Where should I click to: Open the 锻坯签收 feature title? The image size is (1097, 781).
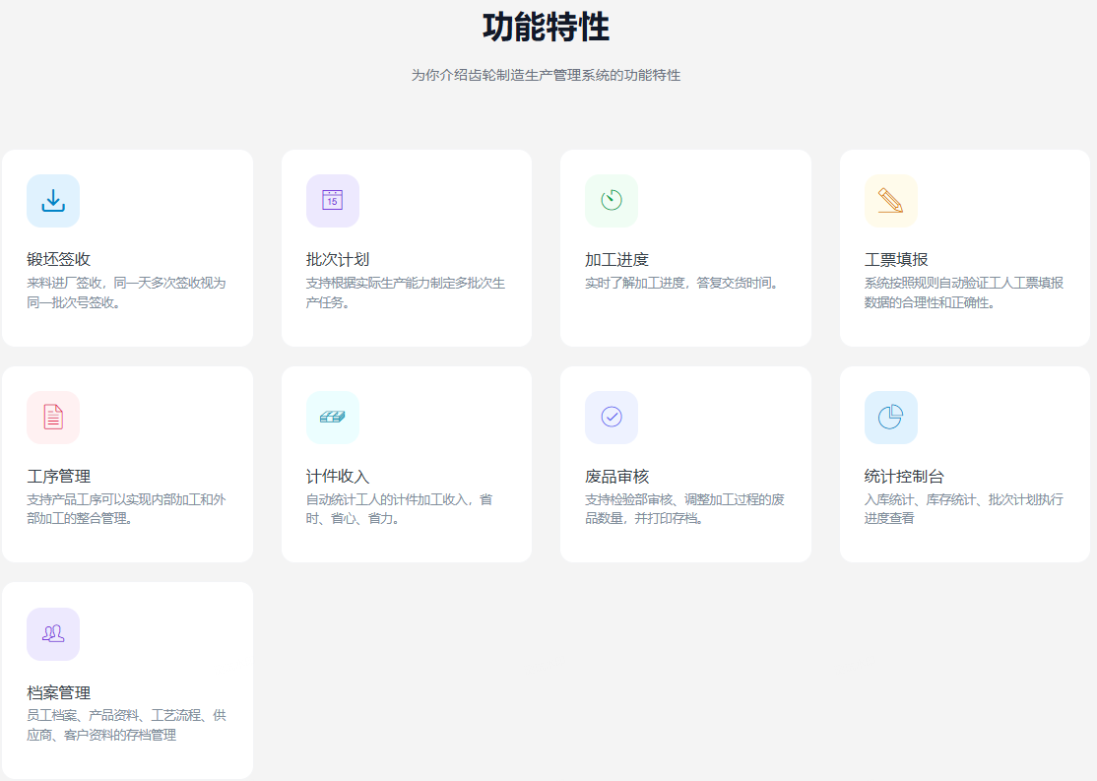tap(59, 260)
